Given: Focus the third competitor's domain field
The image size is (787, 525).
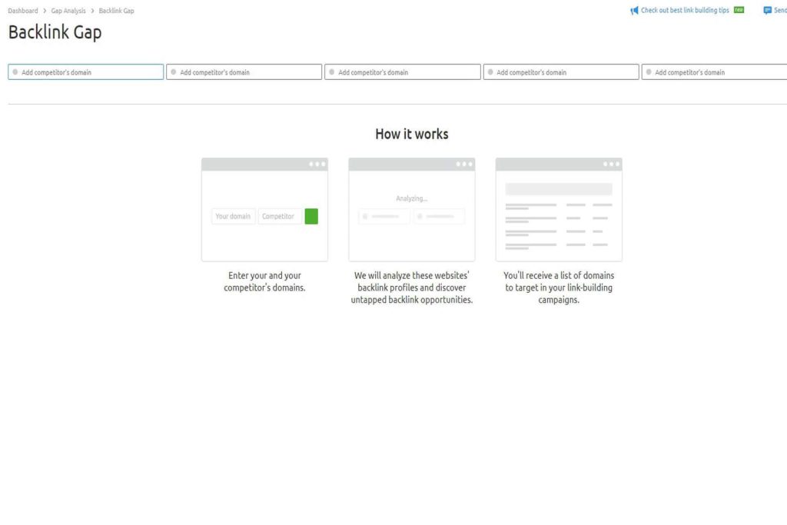Looking at the screenshot, I should tap(403, 71).
